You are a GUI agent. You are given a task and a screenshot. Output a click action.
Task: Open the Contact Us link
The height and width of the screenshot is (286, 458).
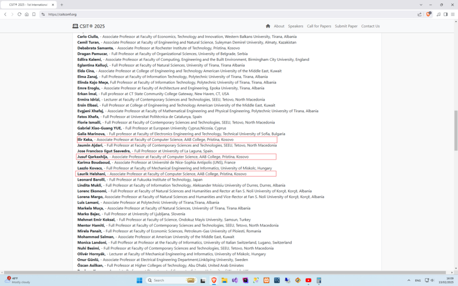[370, 26]
